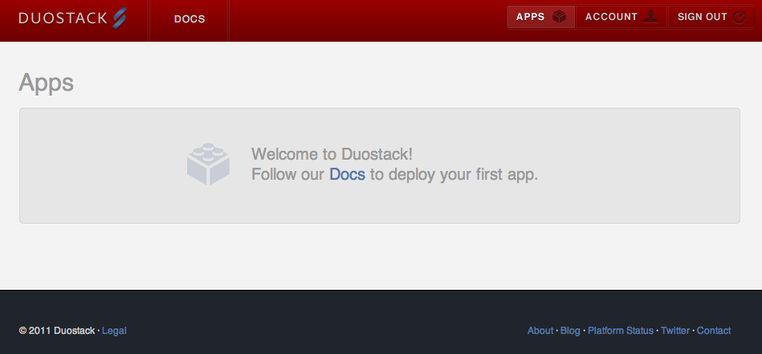Check the Platform Status footer link
This screenshot has width=762, height=354.
pyautogui.click(x=621, y=331)
